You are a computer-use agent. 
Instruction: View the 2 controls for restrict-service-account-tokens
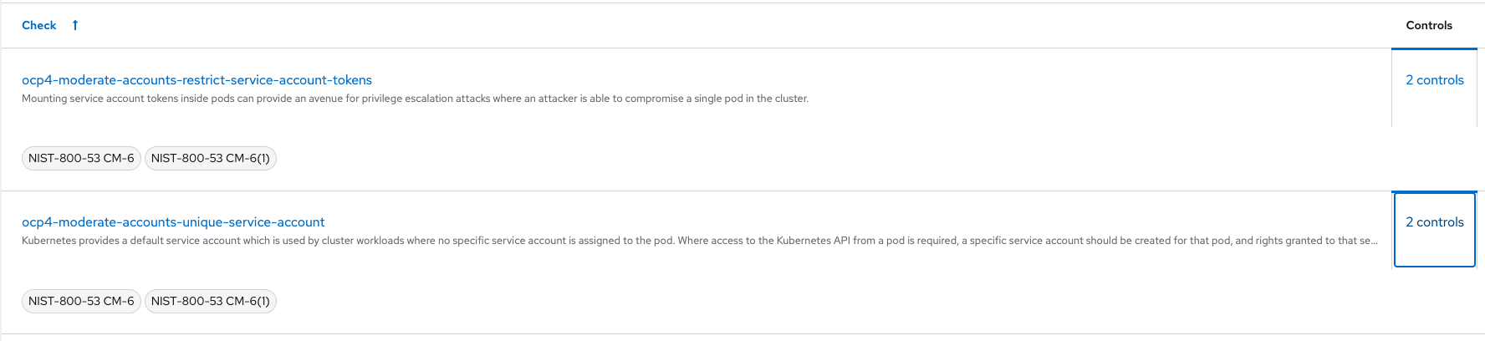pos(1434,80)
